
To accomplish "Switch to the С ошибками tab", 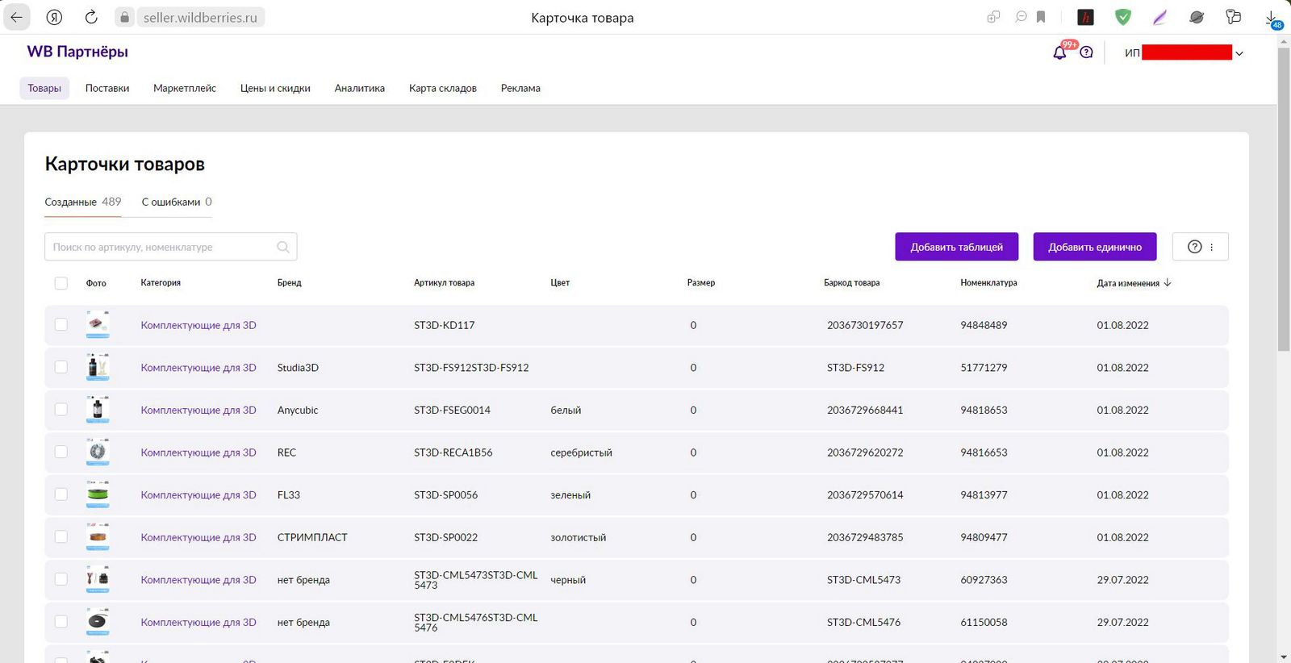I will coord(177,202).
